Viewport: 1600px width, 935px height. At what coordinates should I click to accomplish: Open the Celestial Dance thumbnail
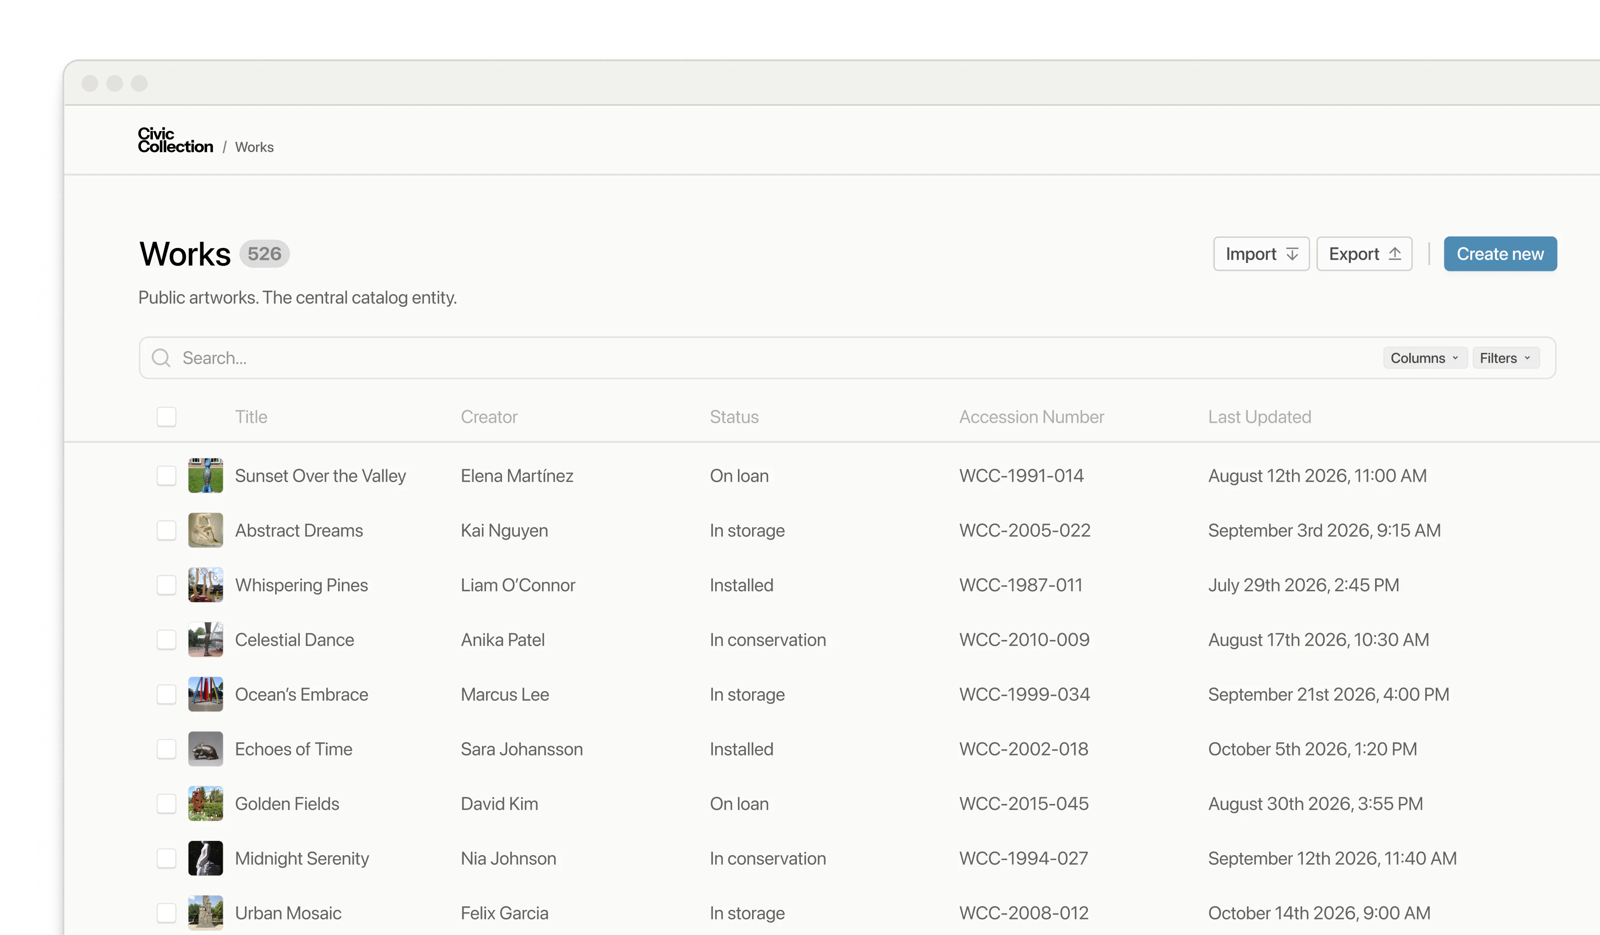tap(206, 640)
